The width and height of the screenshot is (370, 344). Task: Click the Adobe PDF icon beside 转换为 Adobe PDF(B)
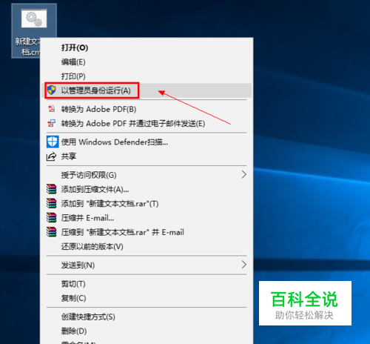[x=52, y=109]
